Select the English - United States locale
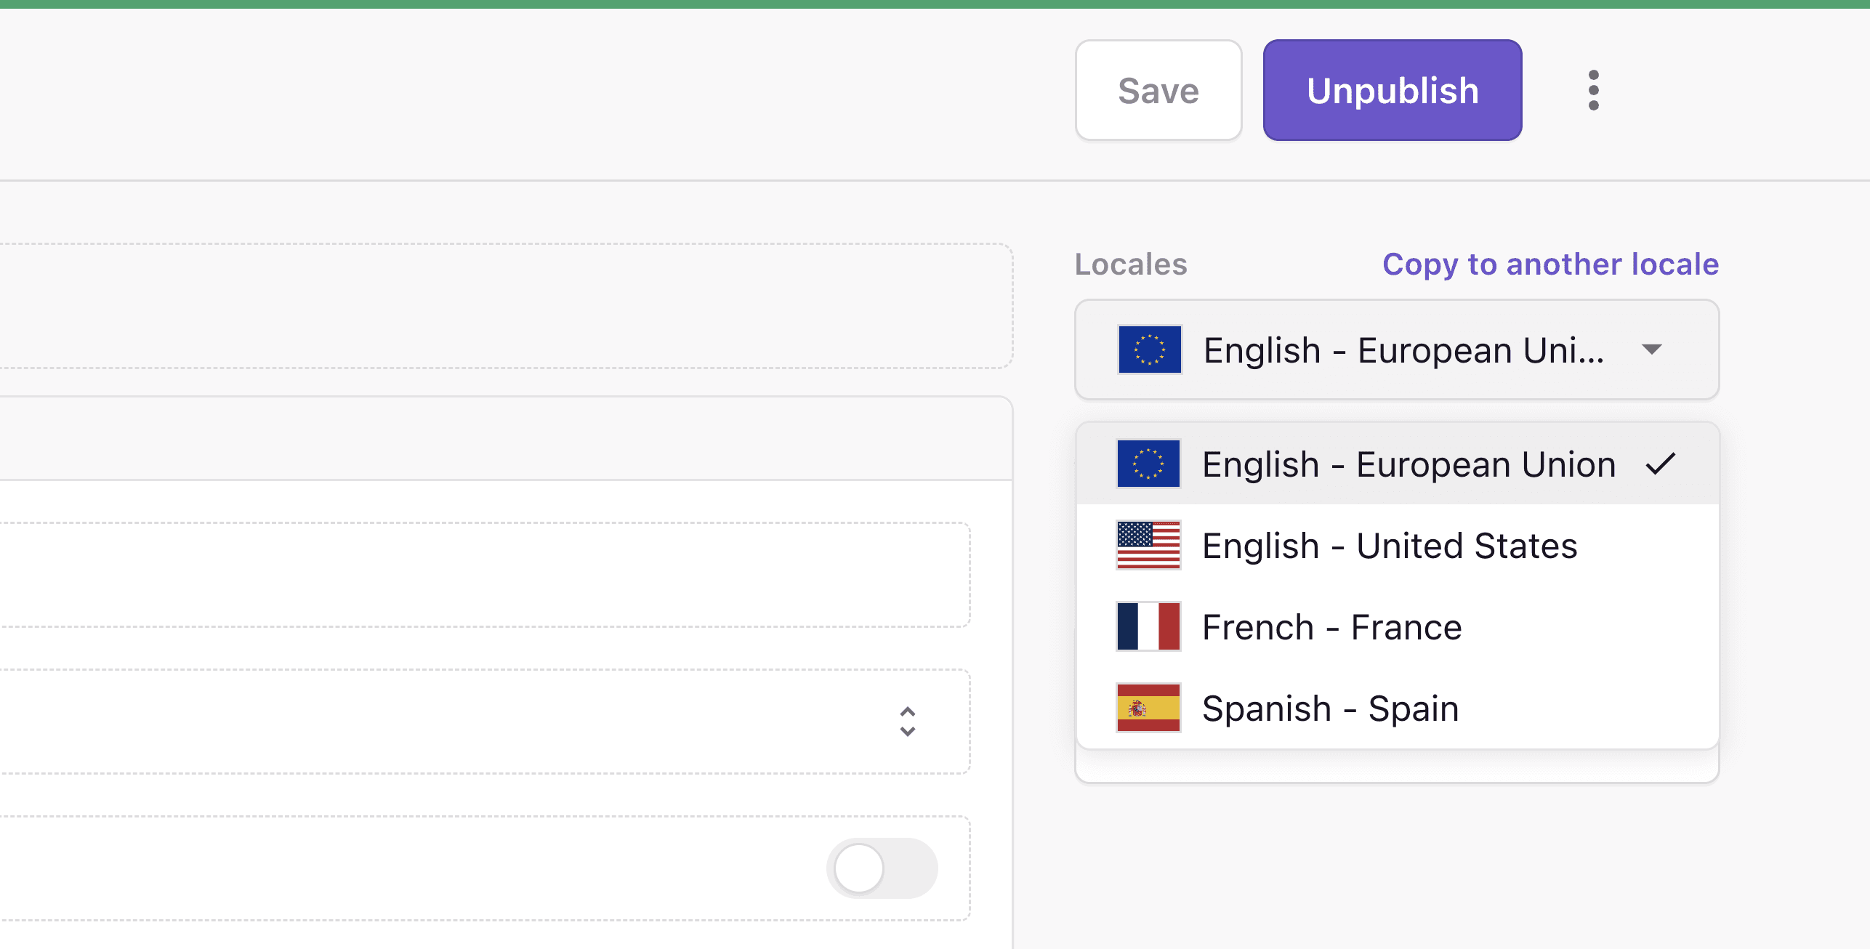This screenshot has width=1870, height=949. [x=1390, y=546]
